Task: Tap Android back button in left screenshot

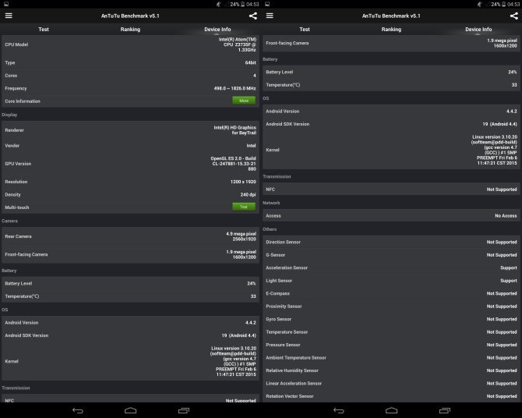Action: coord(78,410)
